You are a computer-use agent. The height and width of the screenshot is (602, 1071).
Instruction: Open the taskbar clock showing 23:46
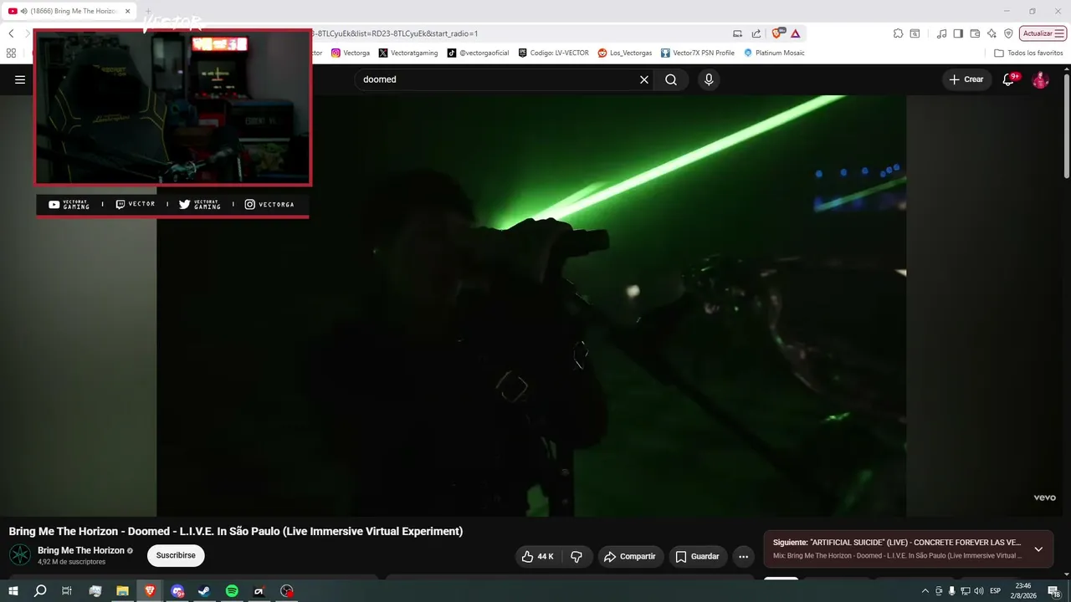click(x=1024, y=591)
